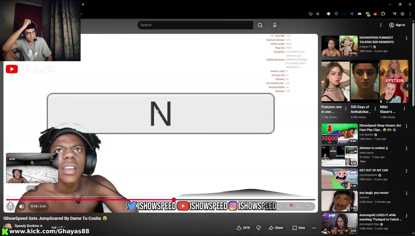Open the Chrome three-dot menu
Screen dimensions: 415x236
tap(410, 14)
